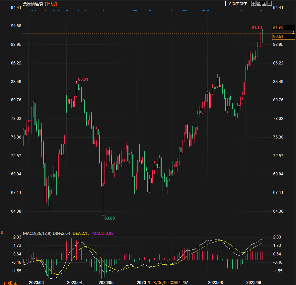Image resolution: width=296 pixels, height=285 pixels.
Task: Click the magenta MACD:0.99 value label
Action: (103, 234)
